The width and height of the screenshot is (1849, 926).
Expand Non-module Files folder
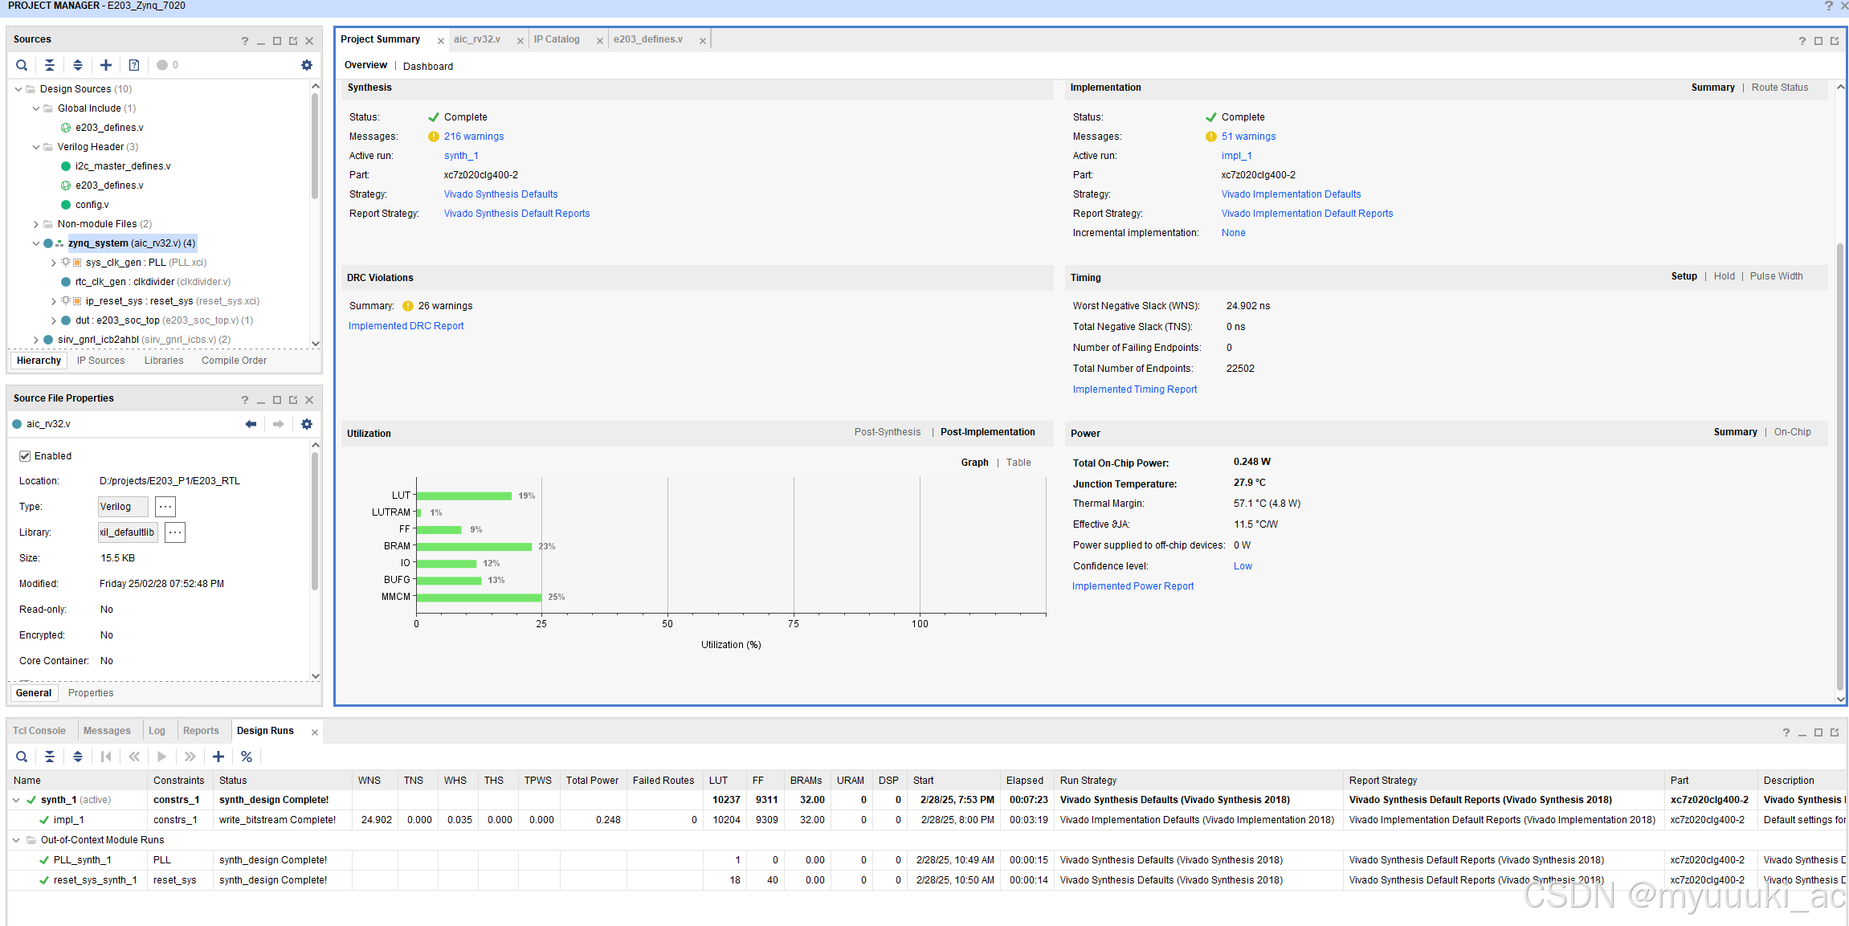[36, 224]
